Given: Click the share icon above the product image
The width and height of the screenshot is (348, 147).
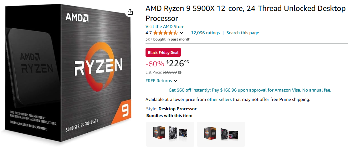Looking at the screenshot, I should coord(130,12).
